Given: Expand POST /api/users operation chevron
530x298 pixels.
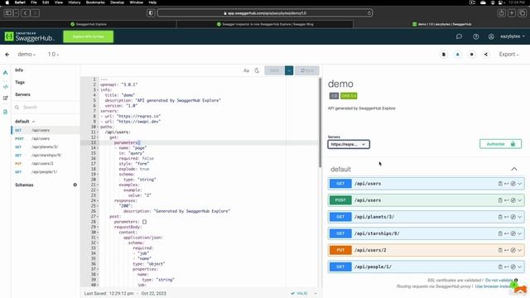Looking at the screenshot, I should point(520,200).
